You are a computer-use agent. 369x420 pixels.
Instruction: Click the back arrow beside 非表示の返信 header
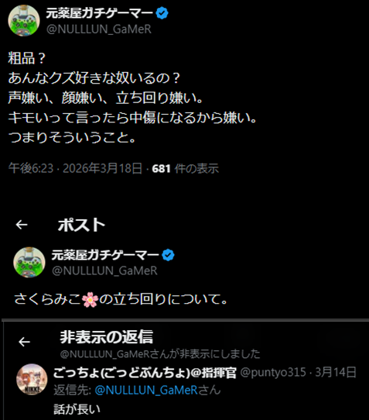coord(24,342)
